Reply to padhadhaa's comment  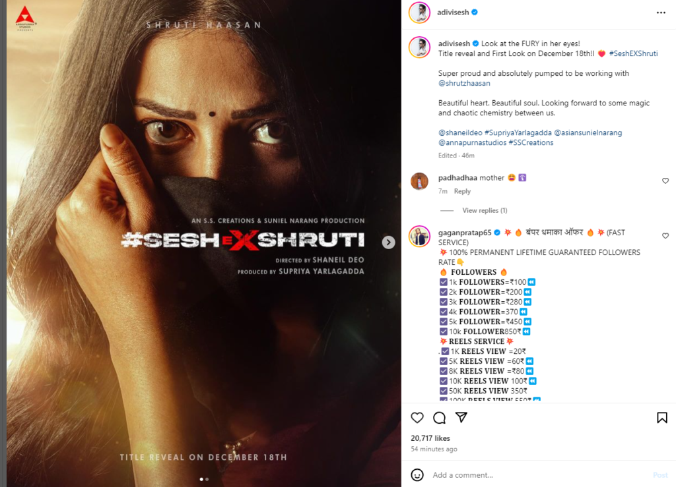tap(462, 191)
